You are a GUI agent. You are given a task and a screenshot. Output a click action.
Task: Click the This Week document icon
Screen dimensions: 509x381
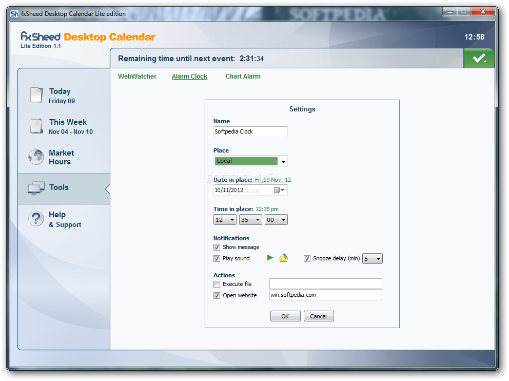tap(36, 126)
